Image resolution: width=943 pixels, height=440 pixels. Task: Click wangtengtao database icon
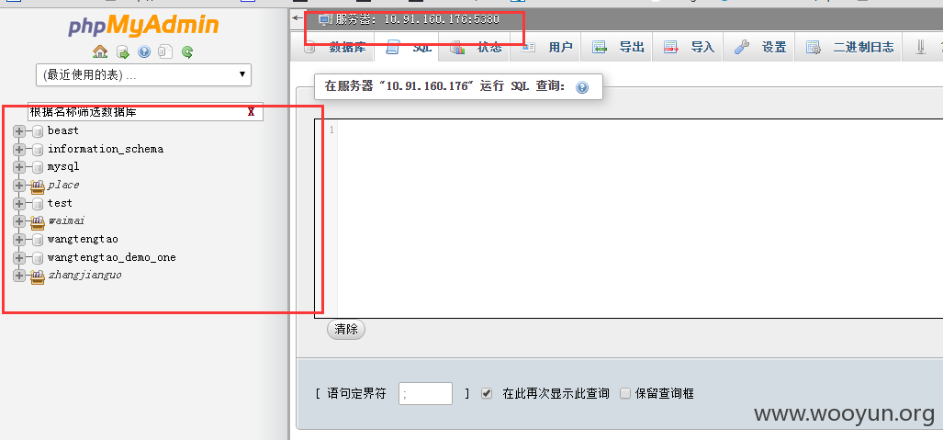(38, 240)
